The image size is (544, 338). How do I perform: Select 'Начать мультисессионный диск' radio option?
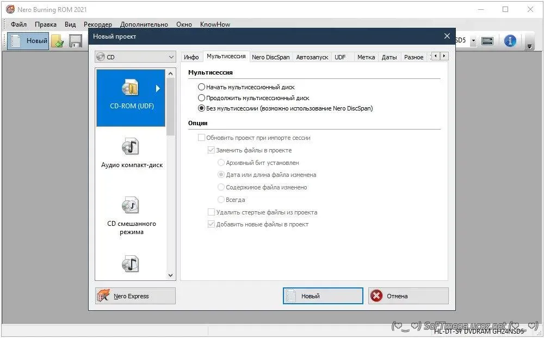202,87
